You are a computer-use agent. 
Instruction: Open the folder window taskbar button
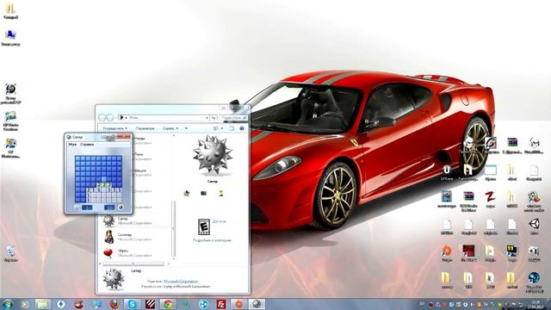click(42, 304)
